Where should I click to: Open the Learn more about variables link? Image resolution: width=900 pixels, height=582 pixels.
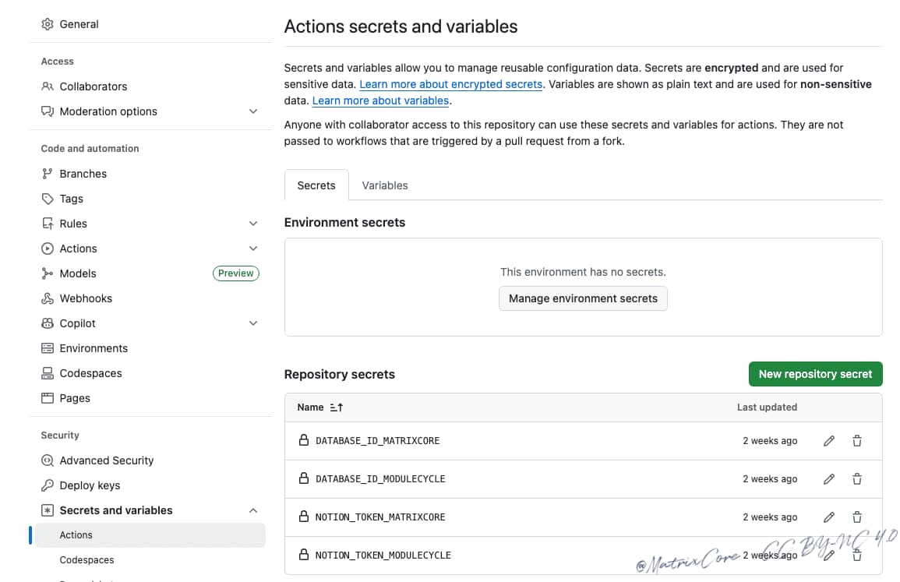pyautogui.click(x=380, y=101)
